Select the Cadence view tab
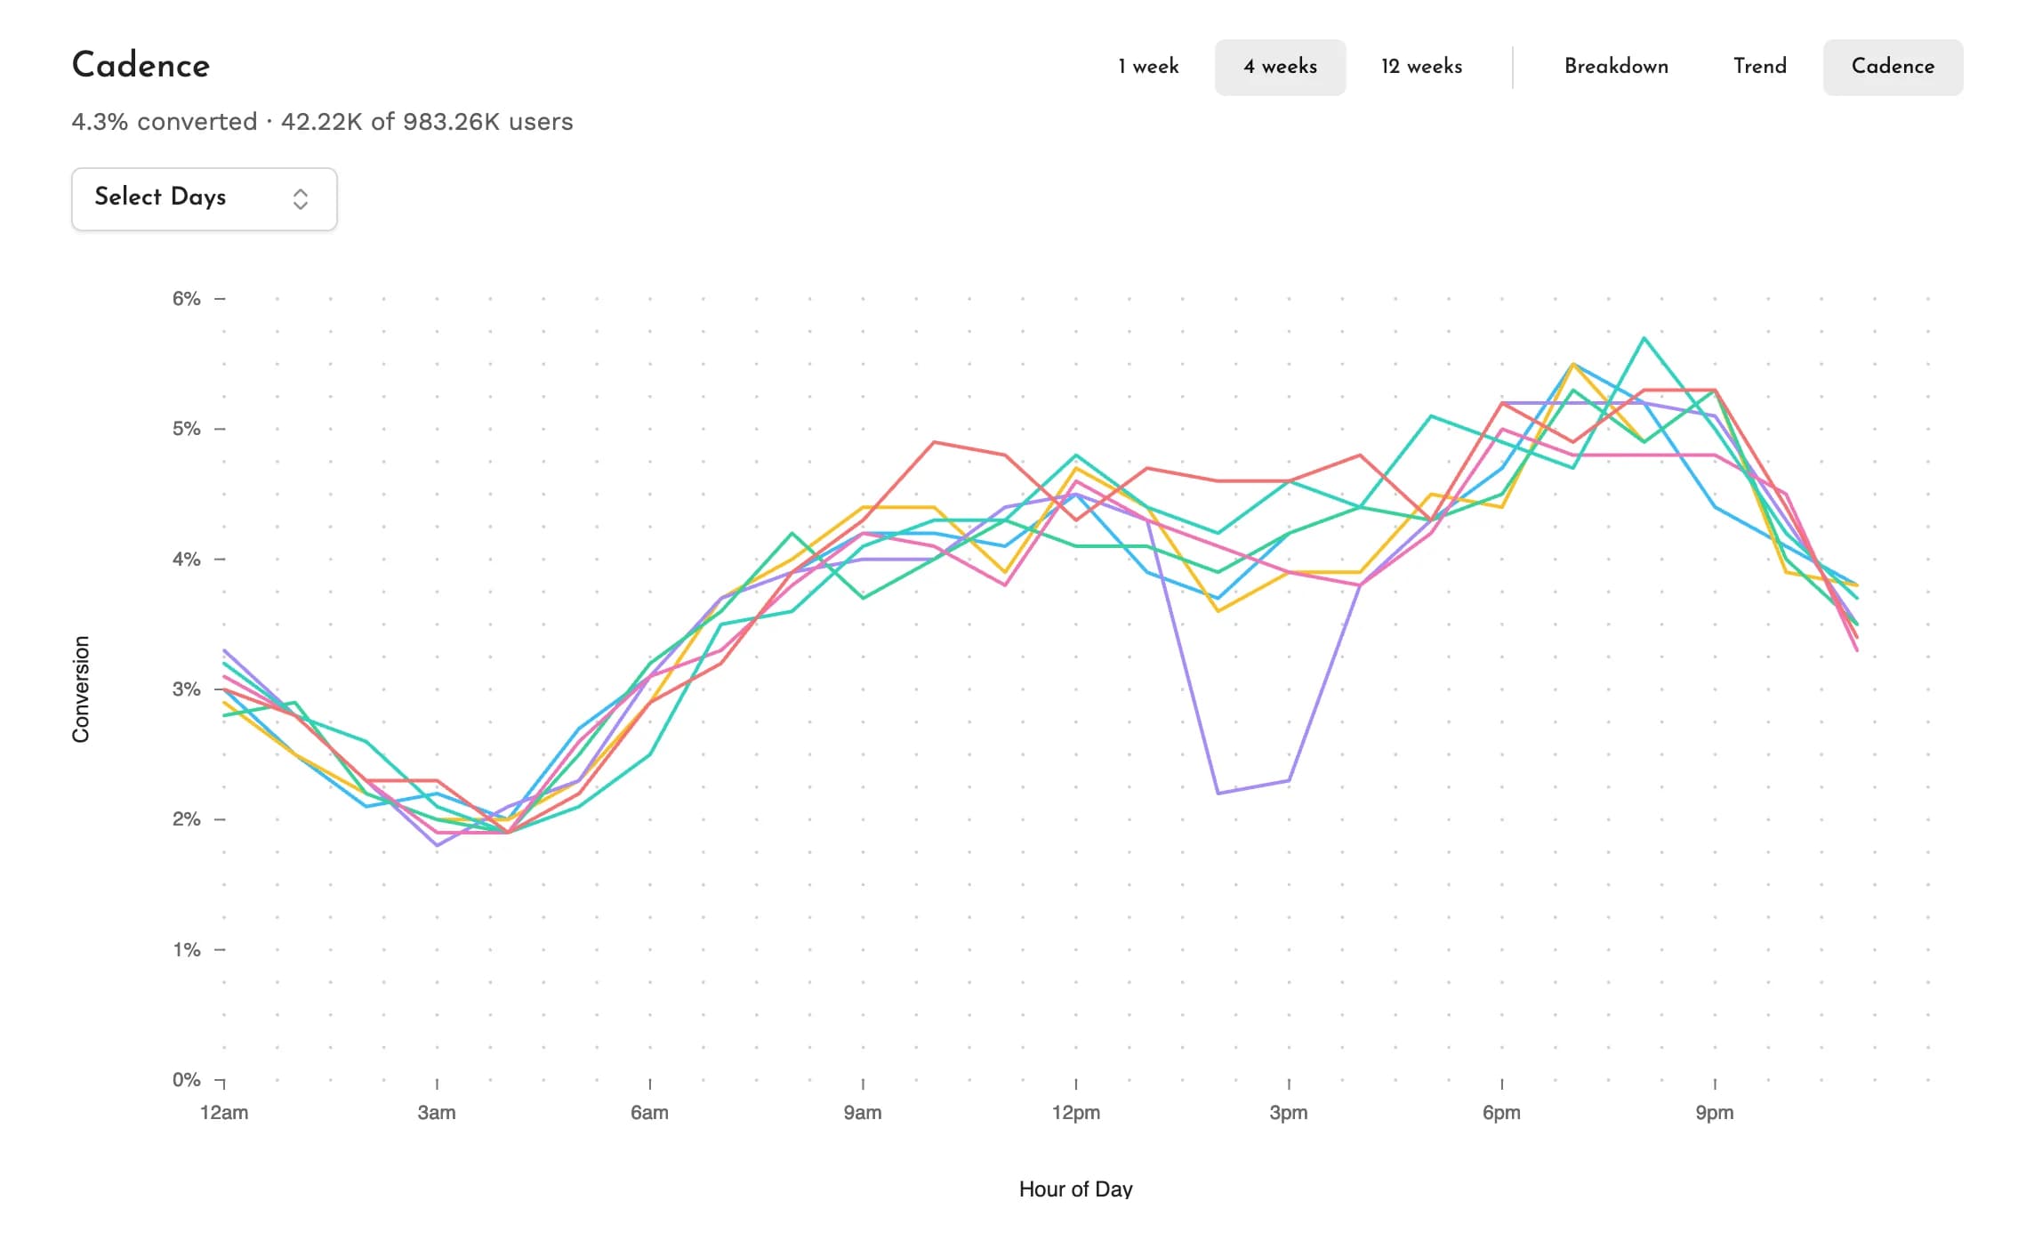 pyautogui.click(x=1893, y=67)
